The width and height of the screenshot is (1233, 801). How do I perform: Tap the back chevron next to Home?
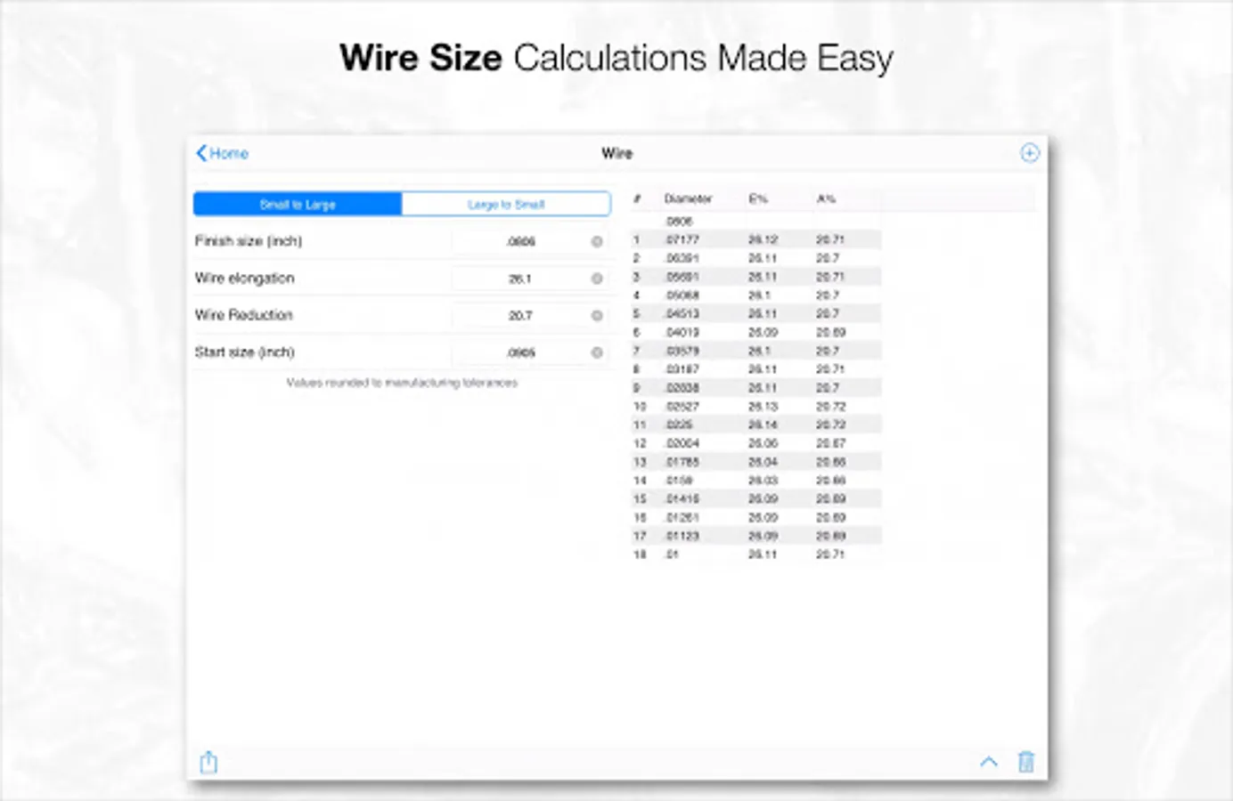coord(200,153)
